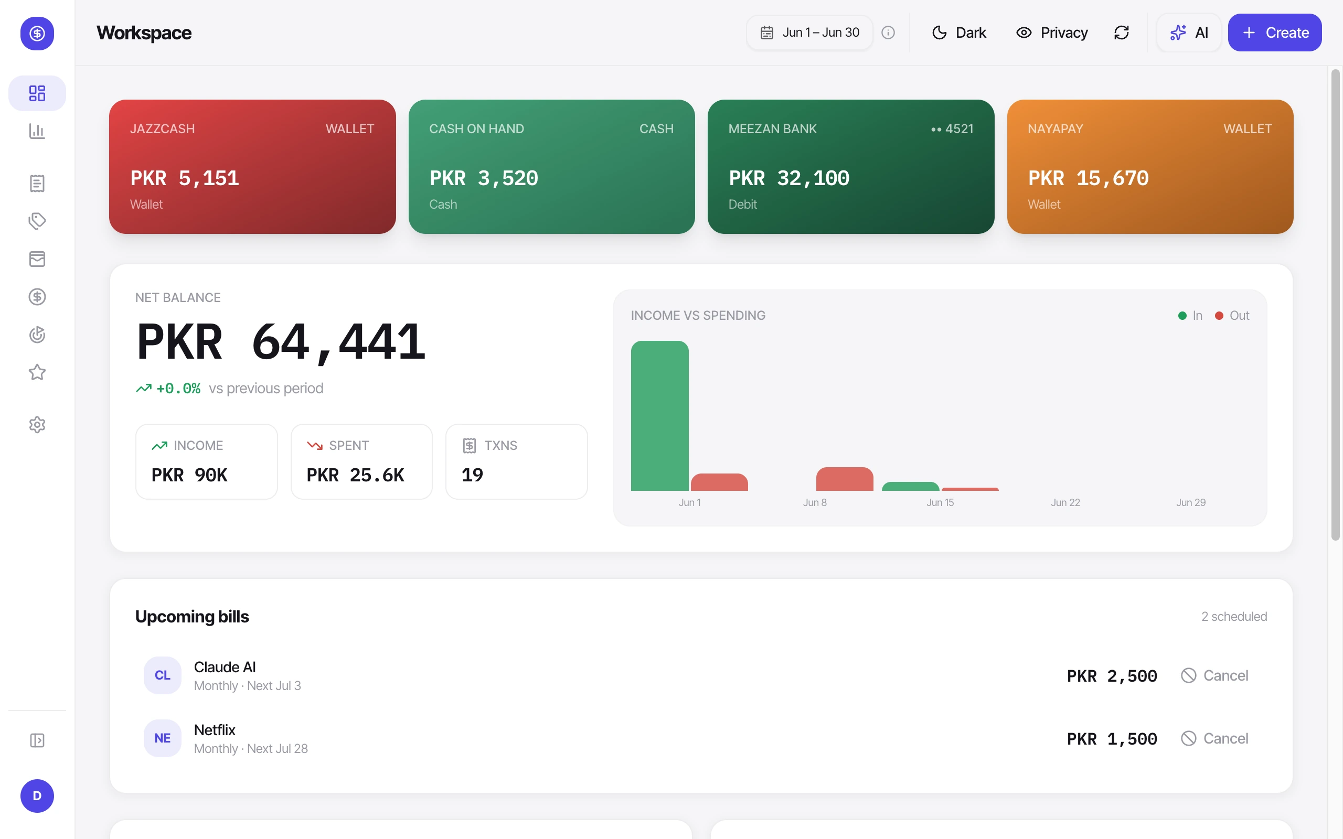
Task: Click the Spent PKR 25.6K stat tile
Action: (361, 461)
